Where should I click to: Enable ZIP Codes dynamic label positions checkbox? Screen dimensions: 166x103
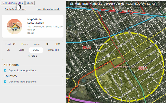click(x=5, y=70)
